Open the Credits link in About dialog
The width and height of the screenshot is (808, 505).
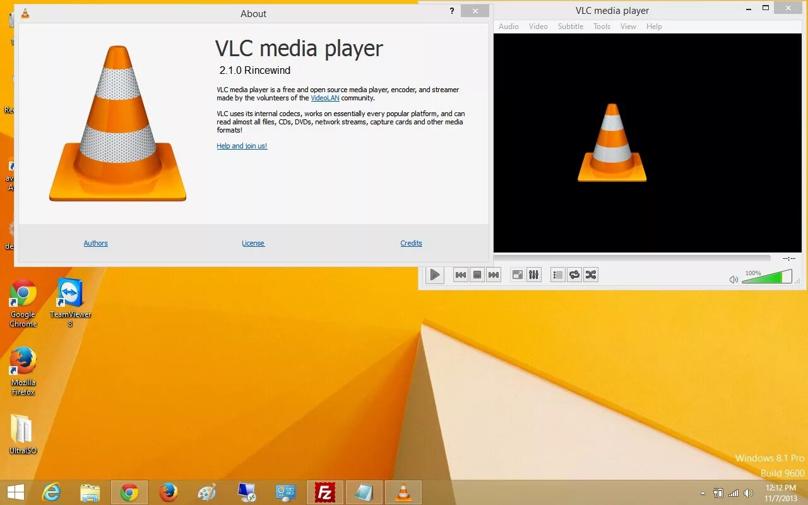pos(411,243)
